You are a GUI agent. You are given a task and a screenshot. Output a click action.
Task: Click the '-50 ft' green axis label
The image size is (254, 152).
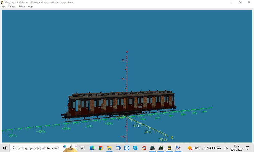coord(12,135)
